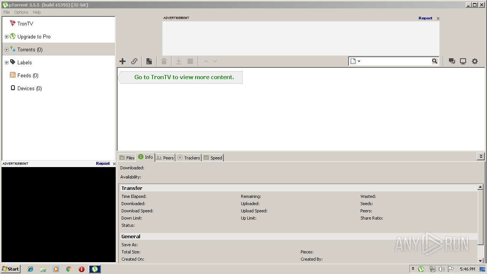This screenshot has width=487, height=274.
Task: Click the Devices phone icon
Action: 13,88
